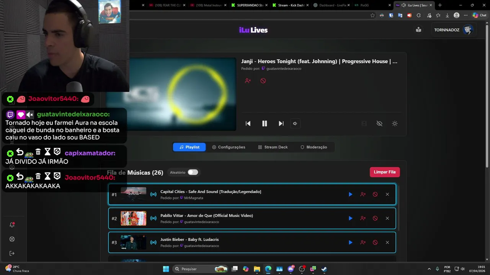Open a new browser tab
This screenshot has height=275, width=490.
tap(440, 5)
